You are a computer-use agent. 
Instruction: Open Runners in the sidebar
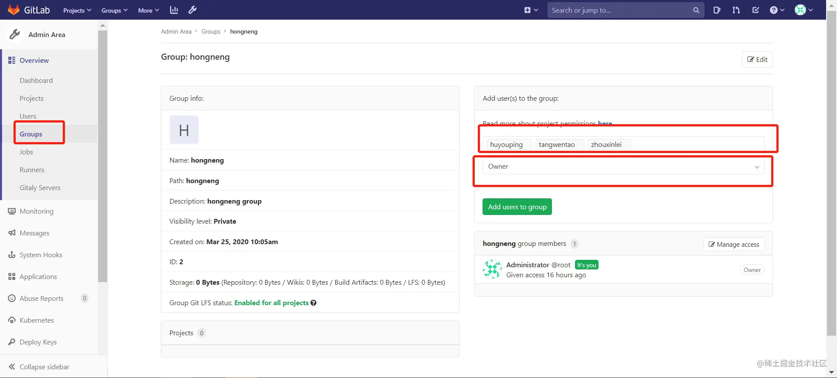(32, 170)
